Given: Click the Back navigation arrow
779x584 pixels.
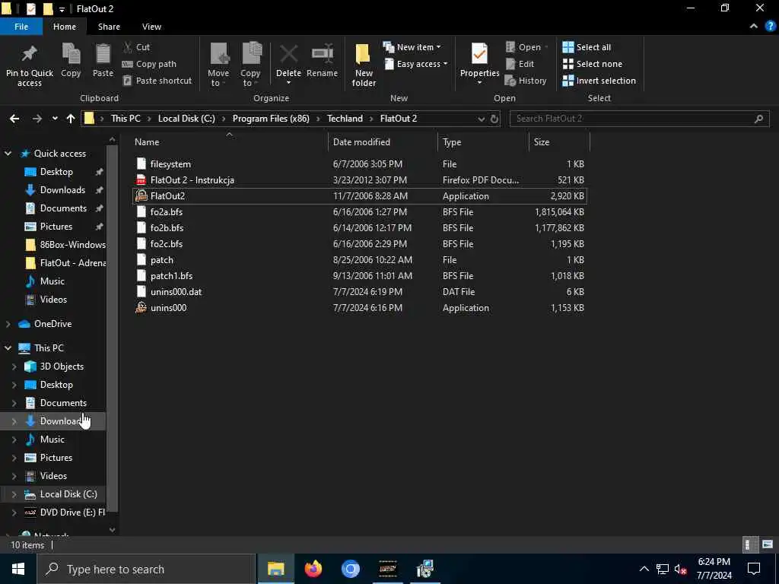Looking at the screenshot, I should [14, 119].
